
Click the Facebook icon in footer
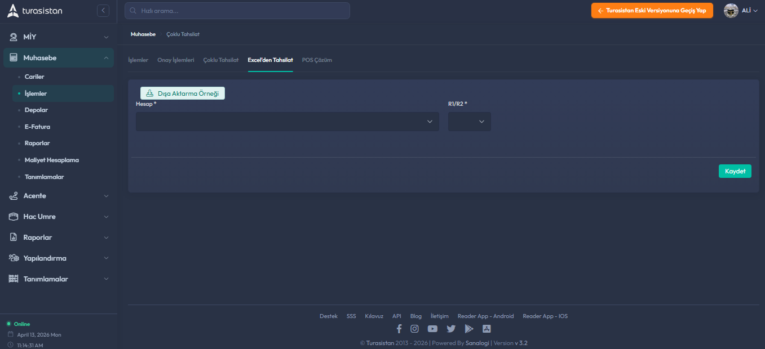(x=399, y=329)
